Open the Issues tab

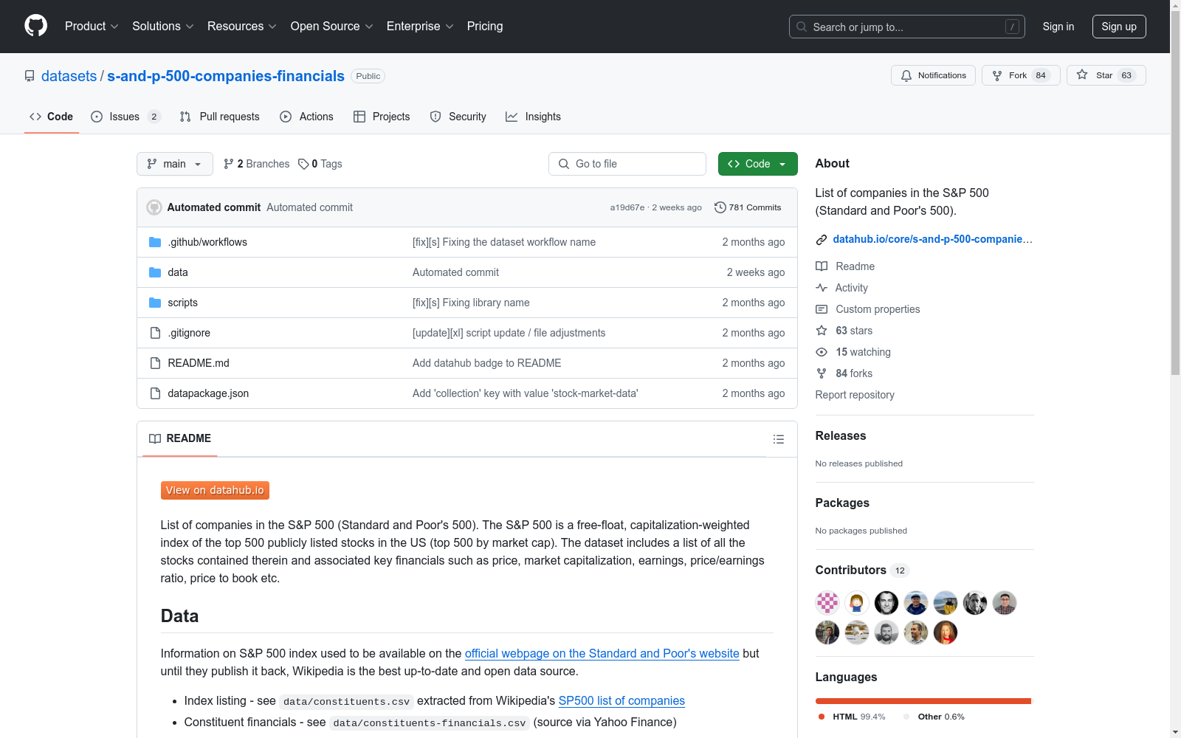click(x=125, y=117)
